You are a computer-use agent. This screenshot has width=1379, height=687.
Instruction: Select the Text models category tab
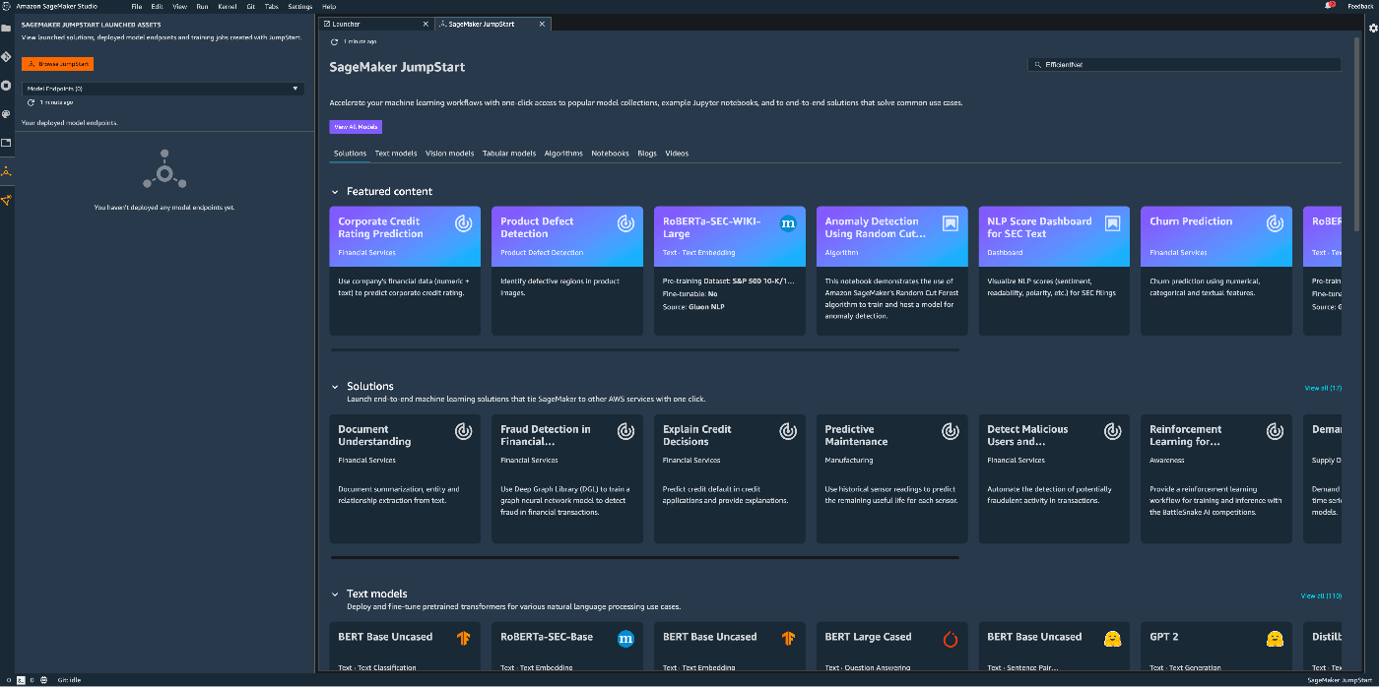pos(396,154)
